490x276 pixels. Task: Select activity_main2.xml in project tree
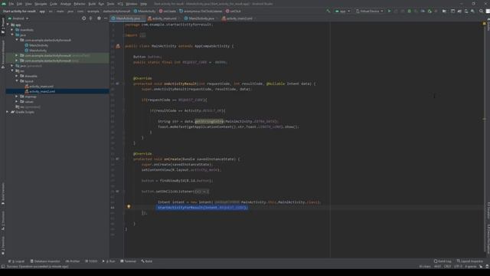point(42,91)
